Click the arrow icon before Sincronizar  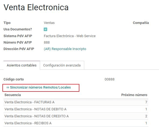click(8, 87)
